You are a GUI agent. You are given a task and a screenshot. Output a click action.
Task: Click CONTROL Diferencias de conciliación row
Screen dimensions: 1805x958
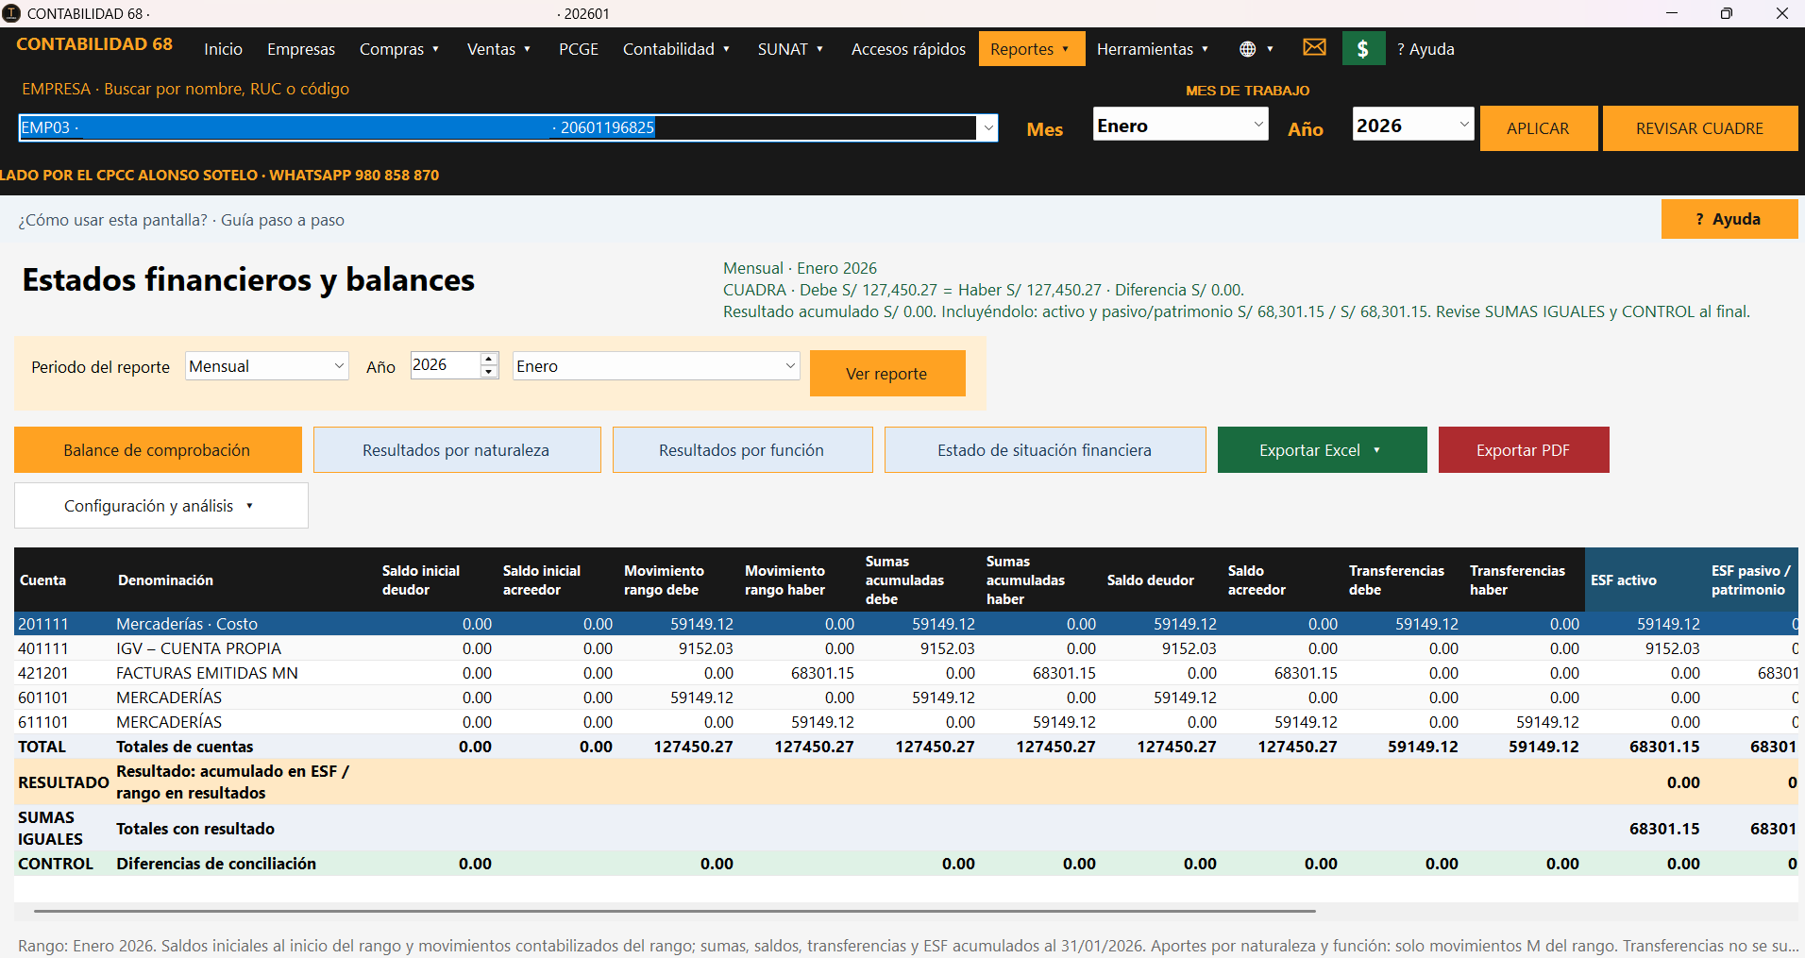906,864
